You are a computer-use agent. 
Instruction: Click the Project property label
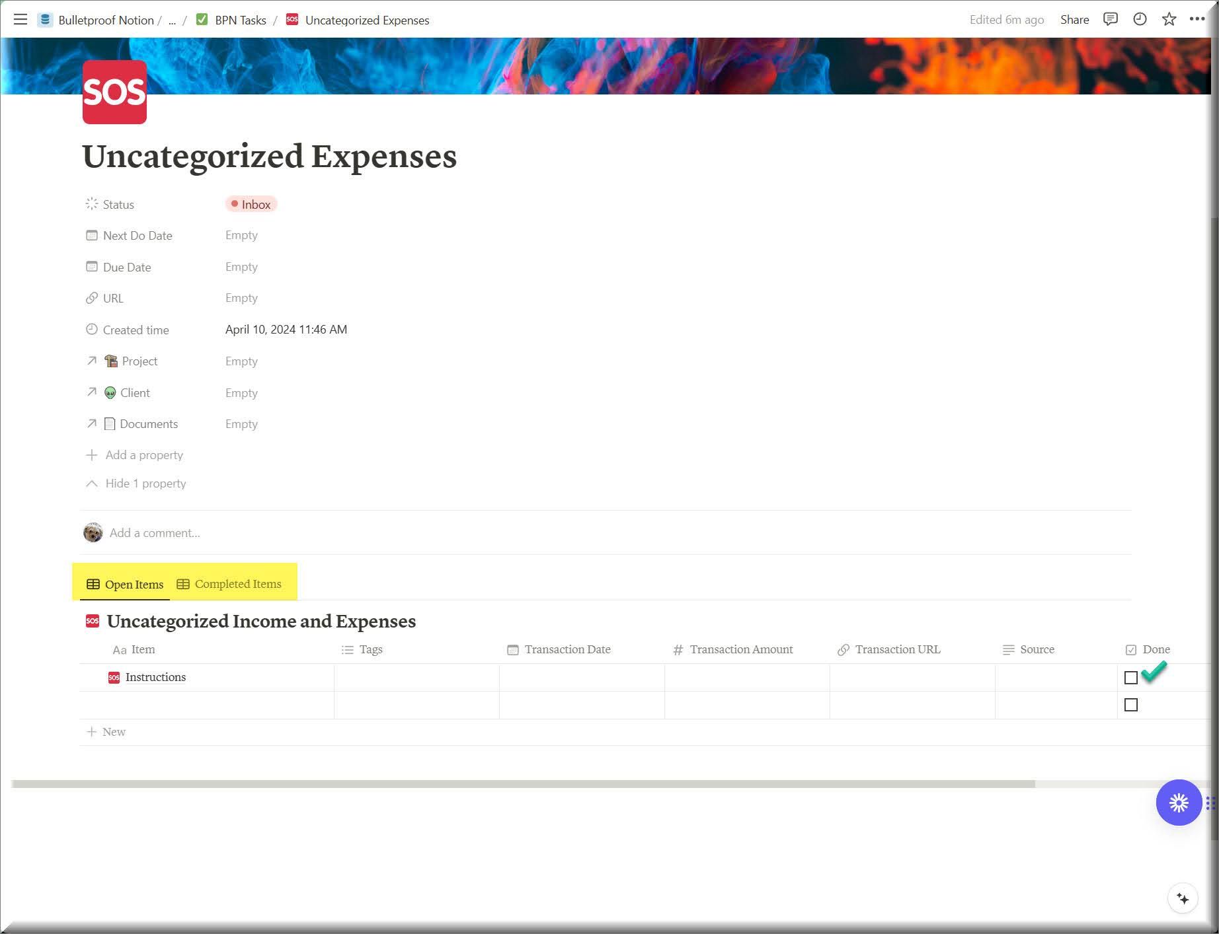[x=122, y=361]
